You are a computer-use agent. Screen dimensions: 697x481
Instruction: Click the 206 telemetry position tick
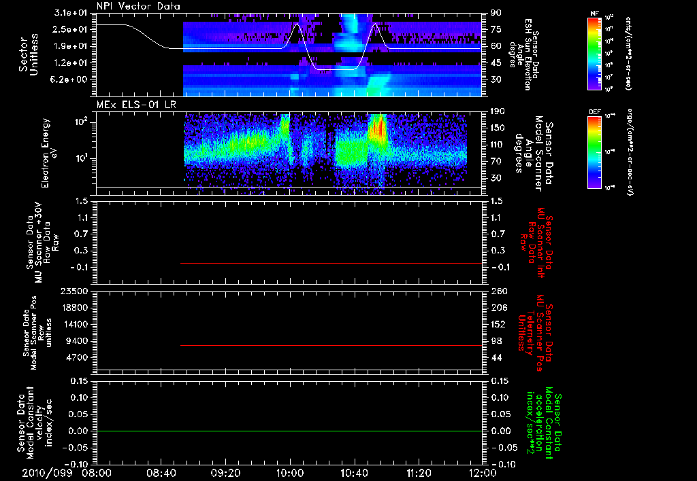(498, 308)
